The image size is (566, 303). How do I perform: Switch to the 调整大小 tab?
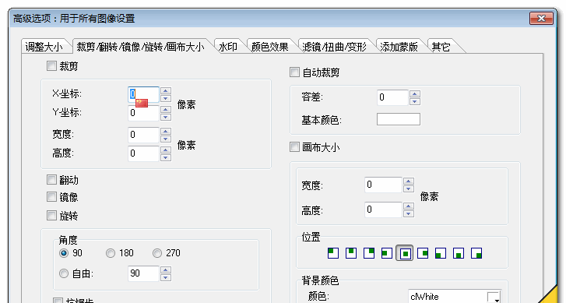tap(44, 47)
